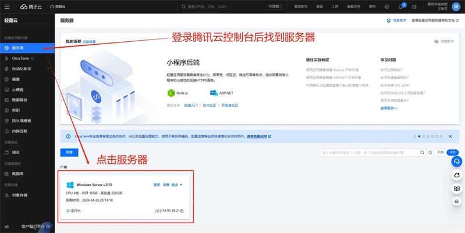This screenshot has height=233, width=465.
Task: Click the ASP.NET scenario icon
Action: point(214,93)
